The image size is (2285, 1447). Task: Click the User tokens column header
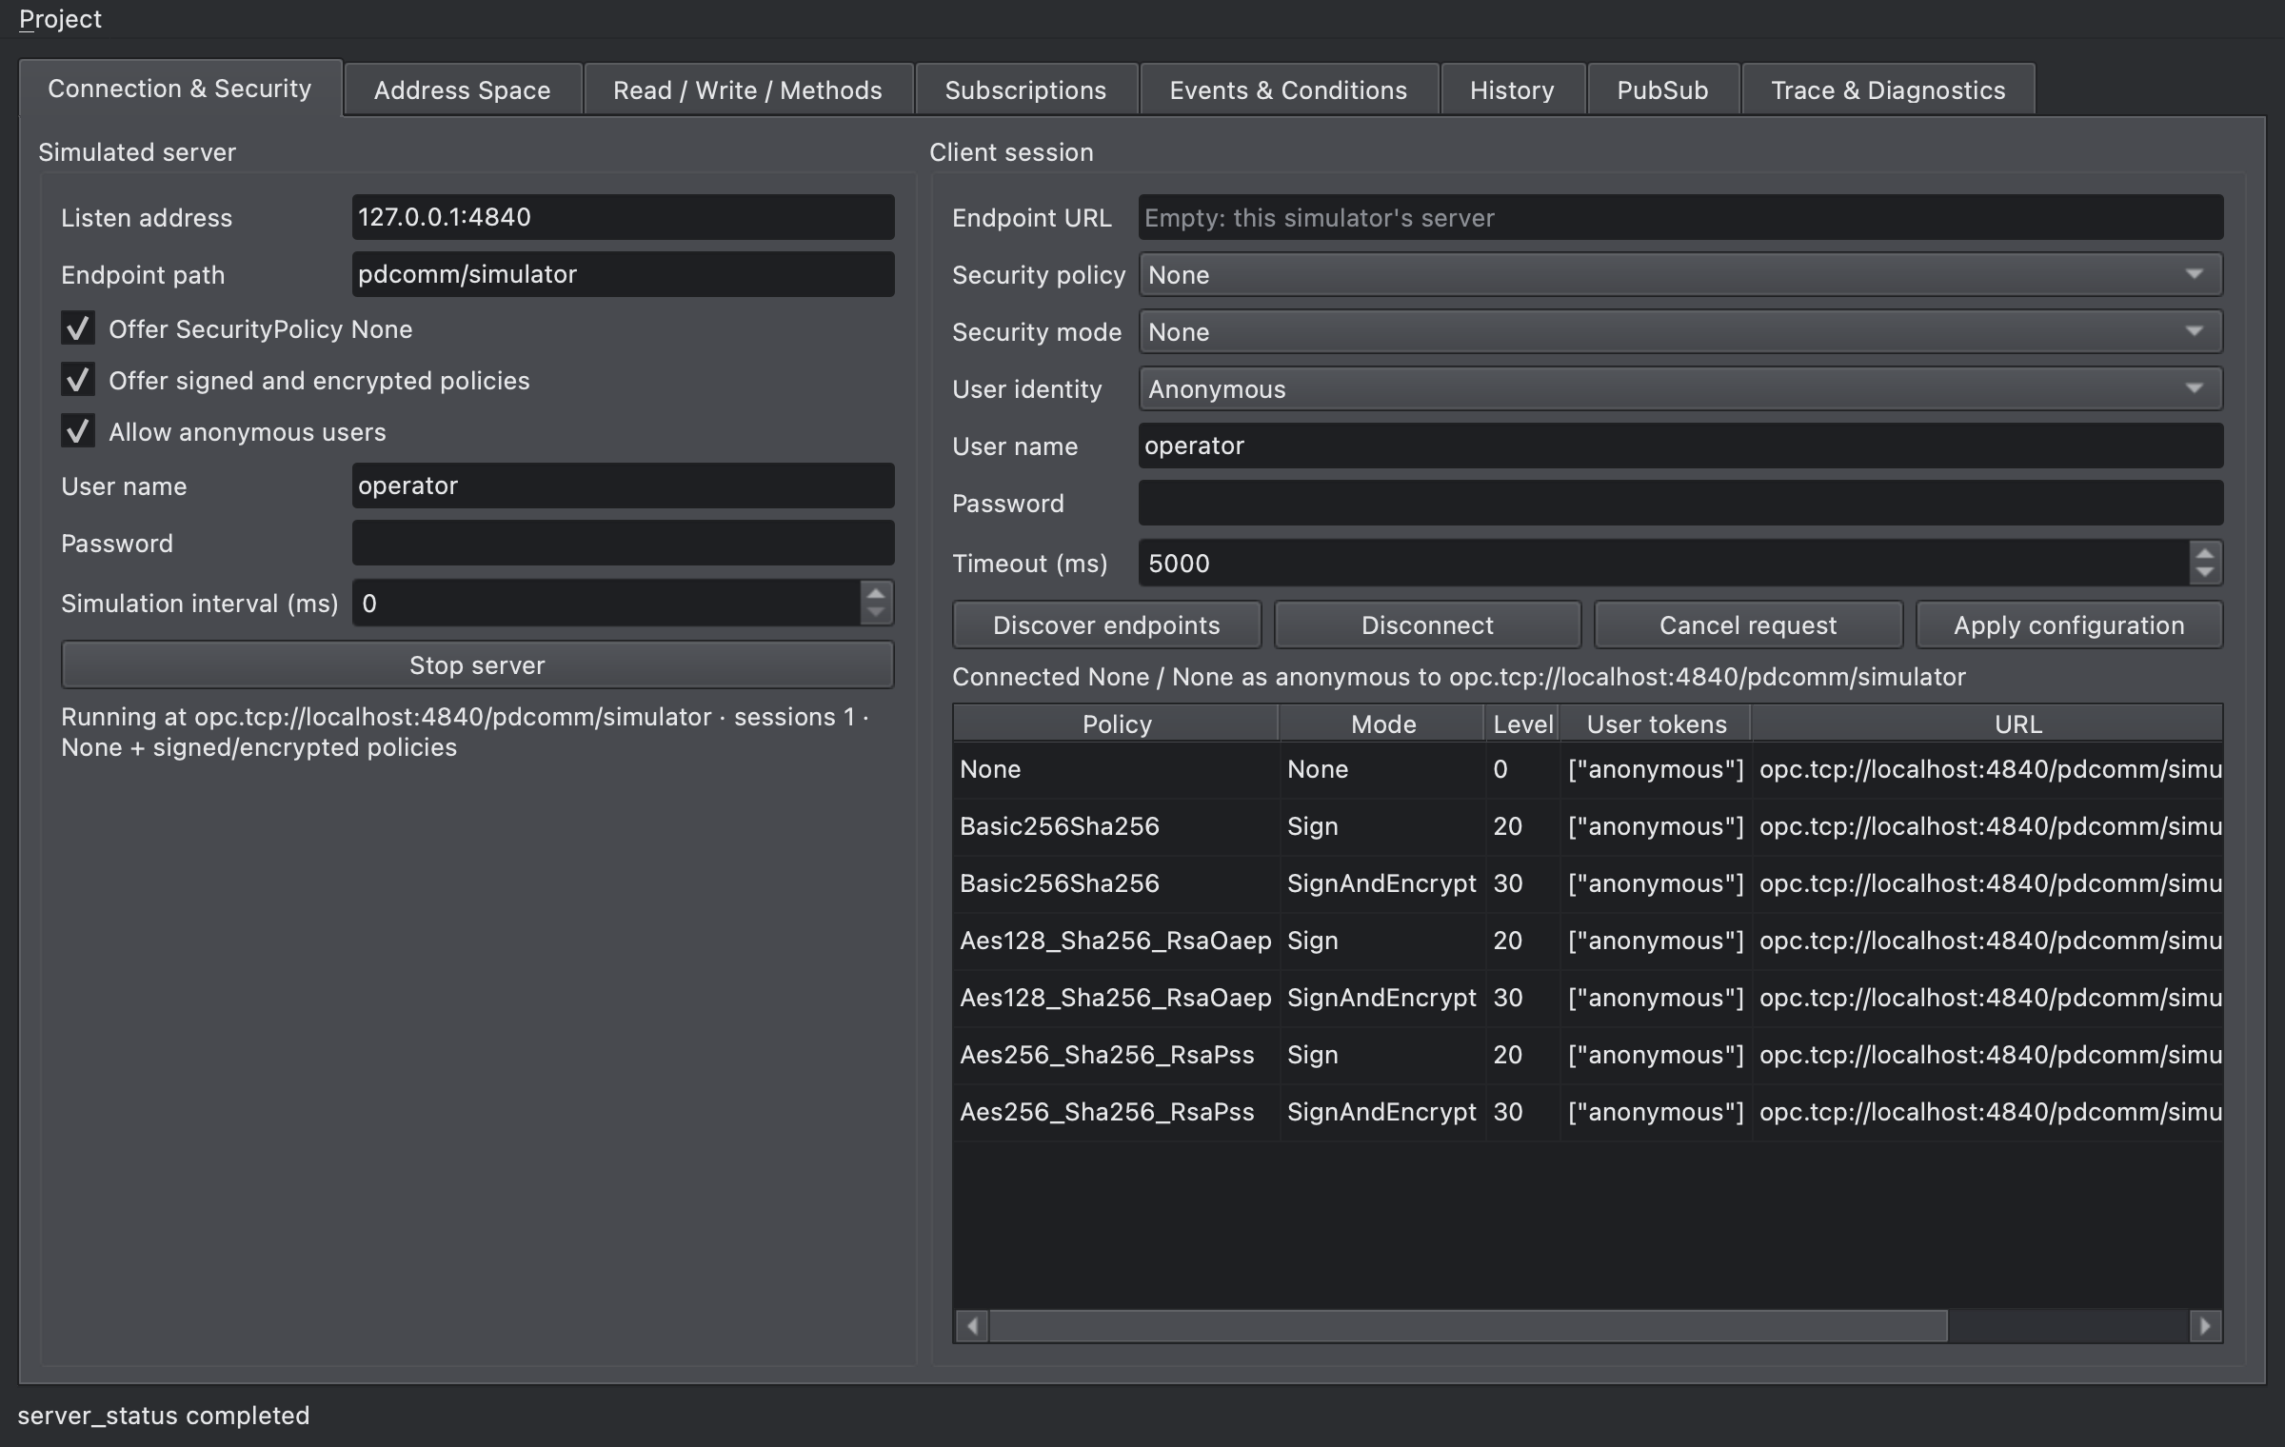[x=1656, y=724]
